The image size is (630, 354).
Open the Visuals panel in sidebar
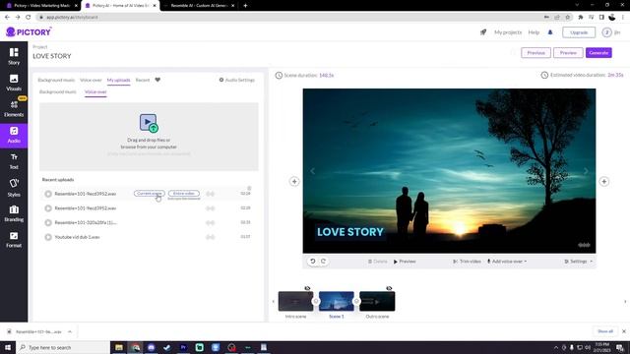[x=14, y=83]
